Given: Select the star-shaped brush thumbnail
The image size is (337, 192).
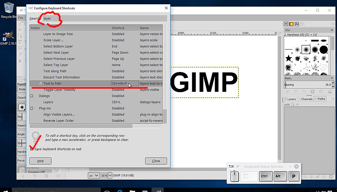Looking at the screenshot, I should 289,58.
